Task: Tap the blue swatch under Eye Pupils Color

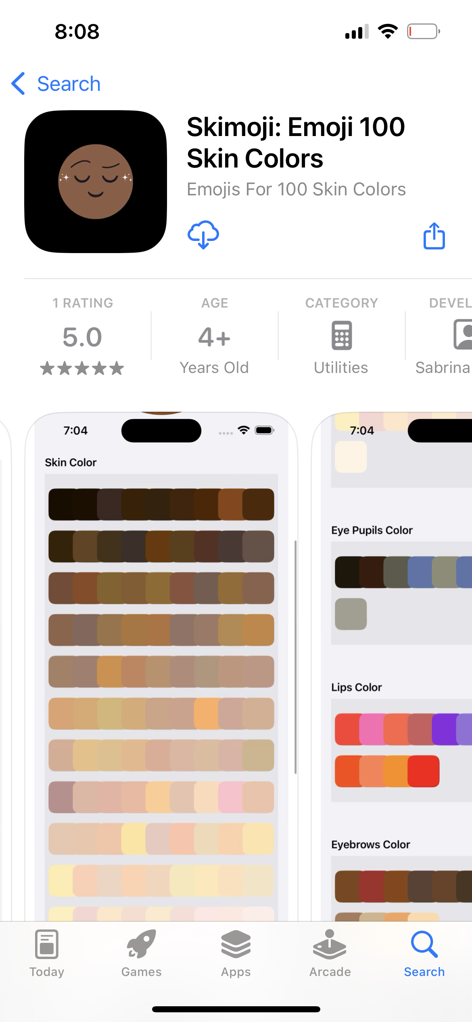Action: coord(420,572)
